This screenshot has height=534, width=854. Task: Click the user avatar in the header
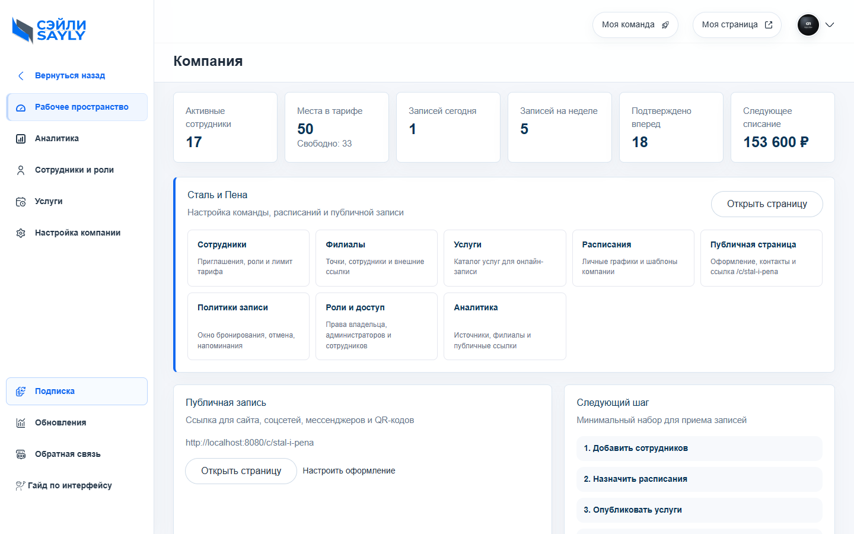tap(808, 25)
